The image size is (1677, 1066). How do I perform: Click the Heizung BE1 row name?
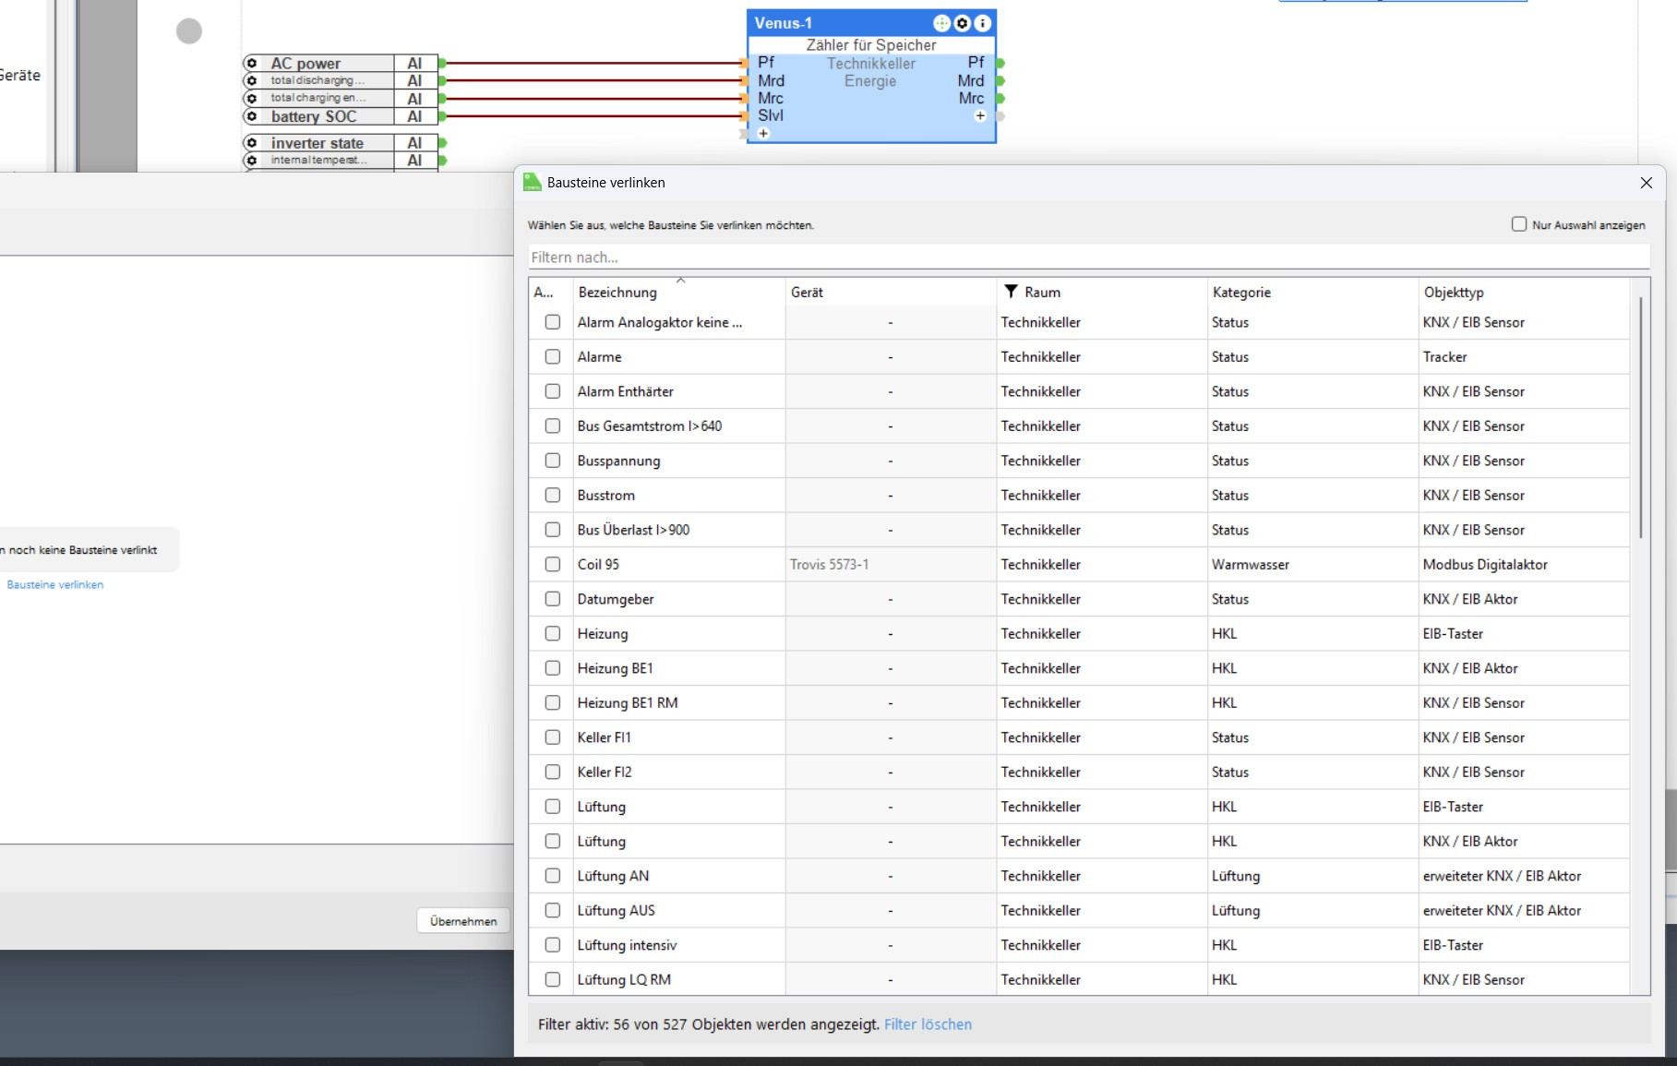point(615,668)
